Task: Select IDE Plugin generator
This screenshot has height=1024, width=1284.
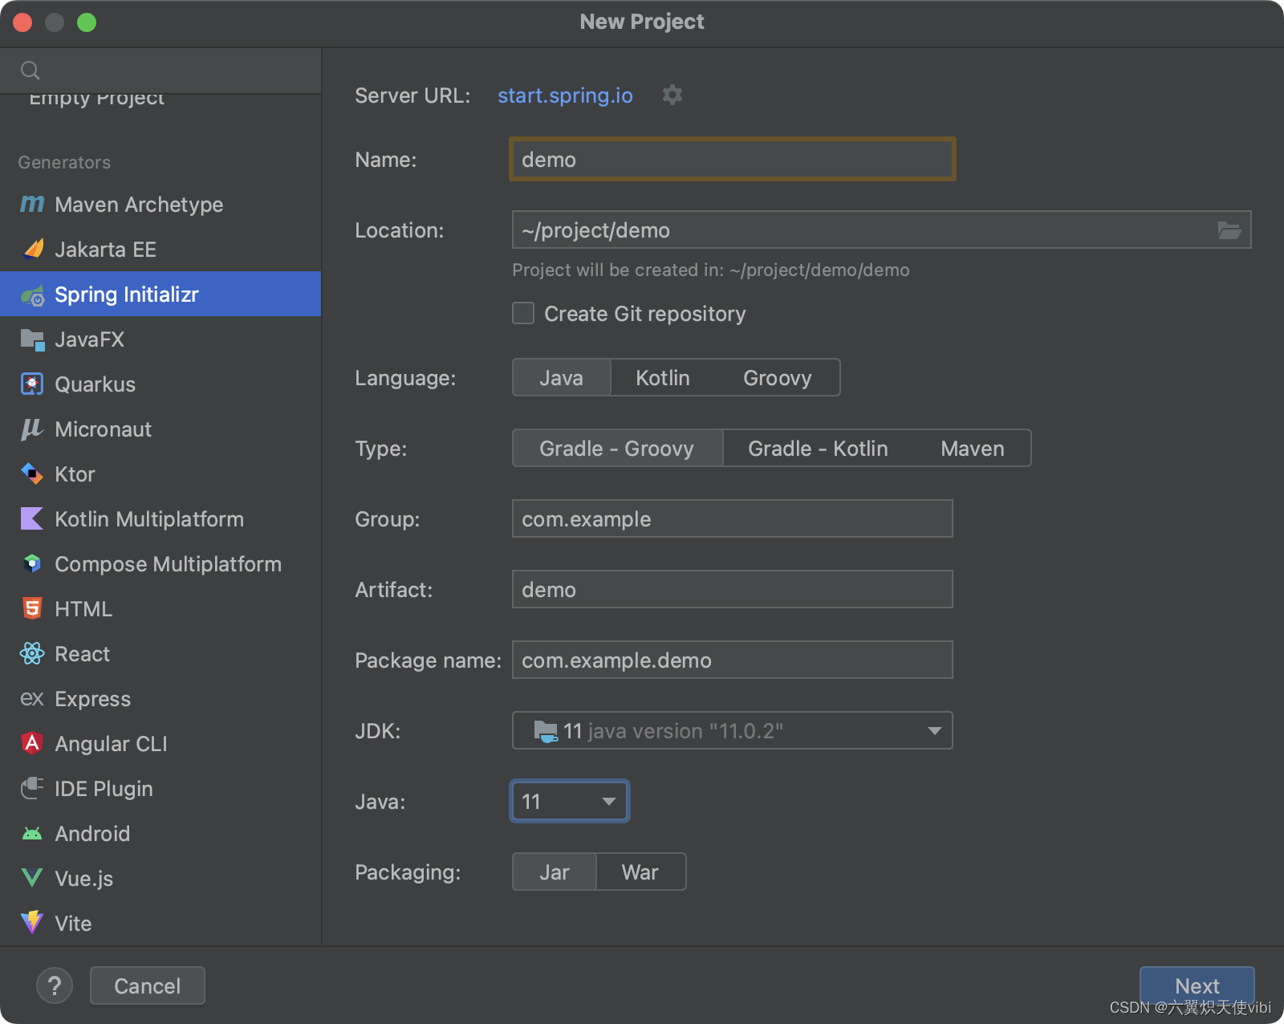Action: coord(160,789)
